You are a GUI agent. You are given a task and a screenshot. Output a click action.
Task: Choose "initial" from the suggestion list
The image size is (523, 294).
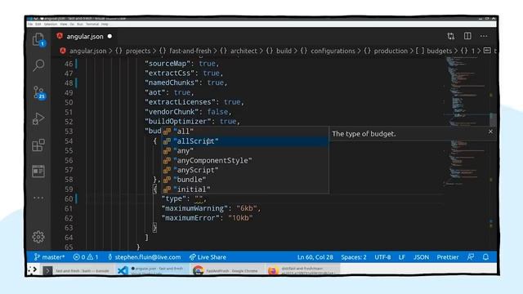click(x=245, y=189)
